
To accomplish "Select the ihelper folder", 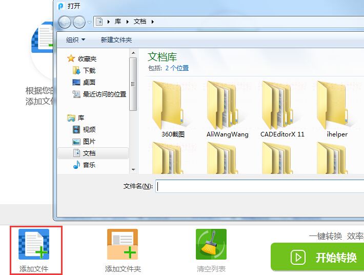I will point(337,109).
